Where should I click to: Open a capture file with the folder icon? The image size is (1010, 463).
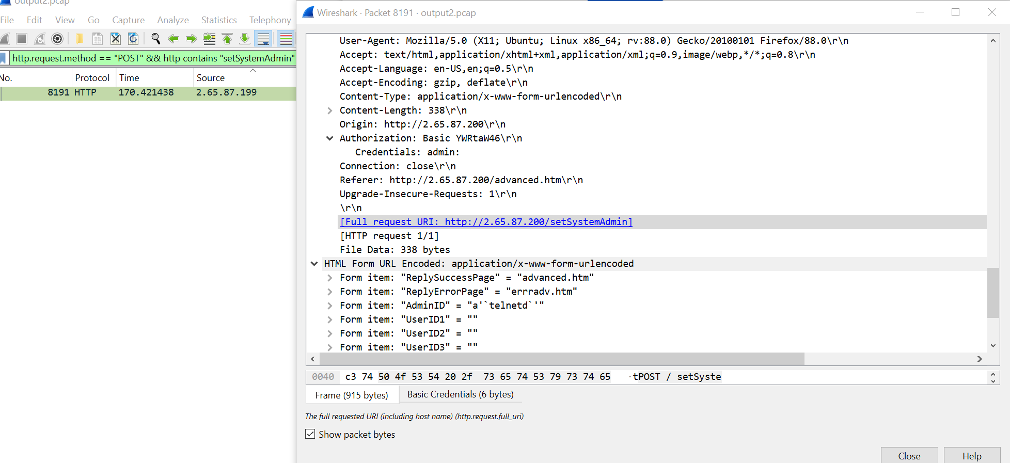(80, 39)
